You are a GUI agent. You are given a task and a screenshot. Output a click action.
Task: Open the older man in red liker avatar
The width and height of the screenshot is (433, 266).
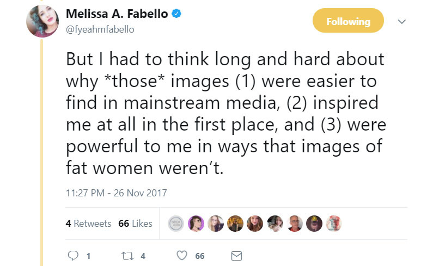tap(295, 224)
